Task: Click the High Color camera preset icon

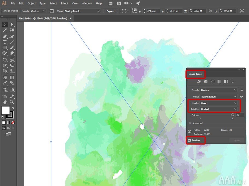Action: click(206, 81)
